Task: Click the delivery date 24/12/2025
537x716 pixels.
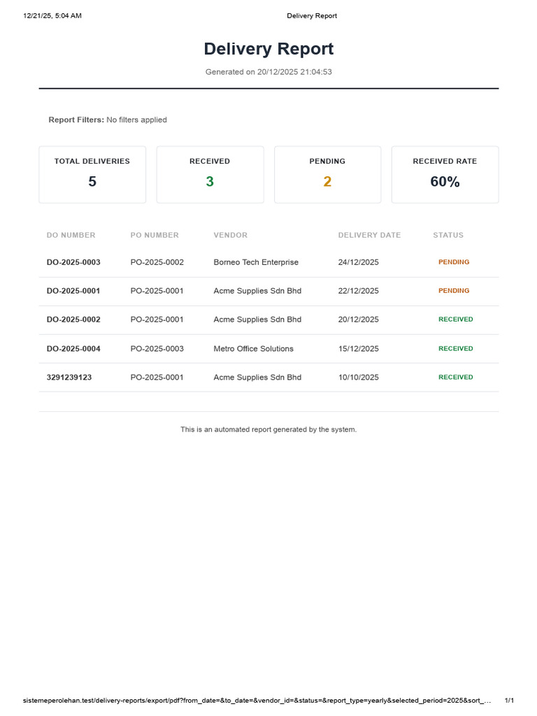Action: [359, 262]
